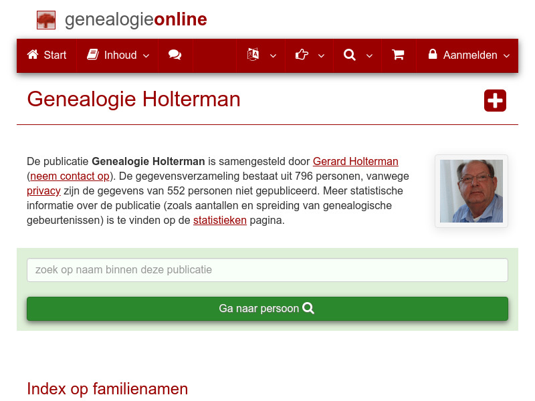Open the thumbs-up dropdown arrow
The height and width of the screenshot is (401, 535).
(321, 57)
